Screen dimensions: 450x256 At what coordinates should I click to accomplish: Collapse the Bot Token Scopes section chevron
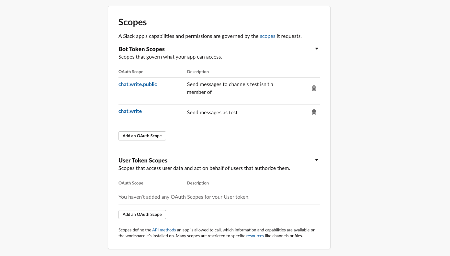[316, 48]
